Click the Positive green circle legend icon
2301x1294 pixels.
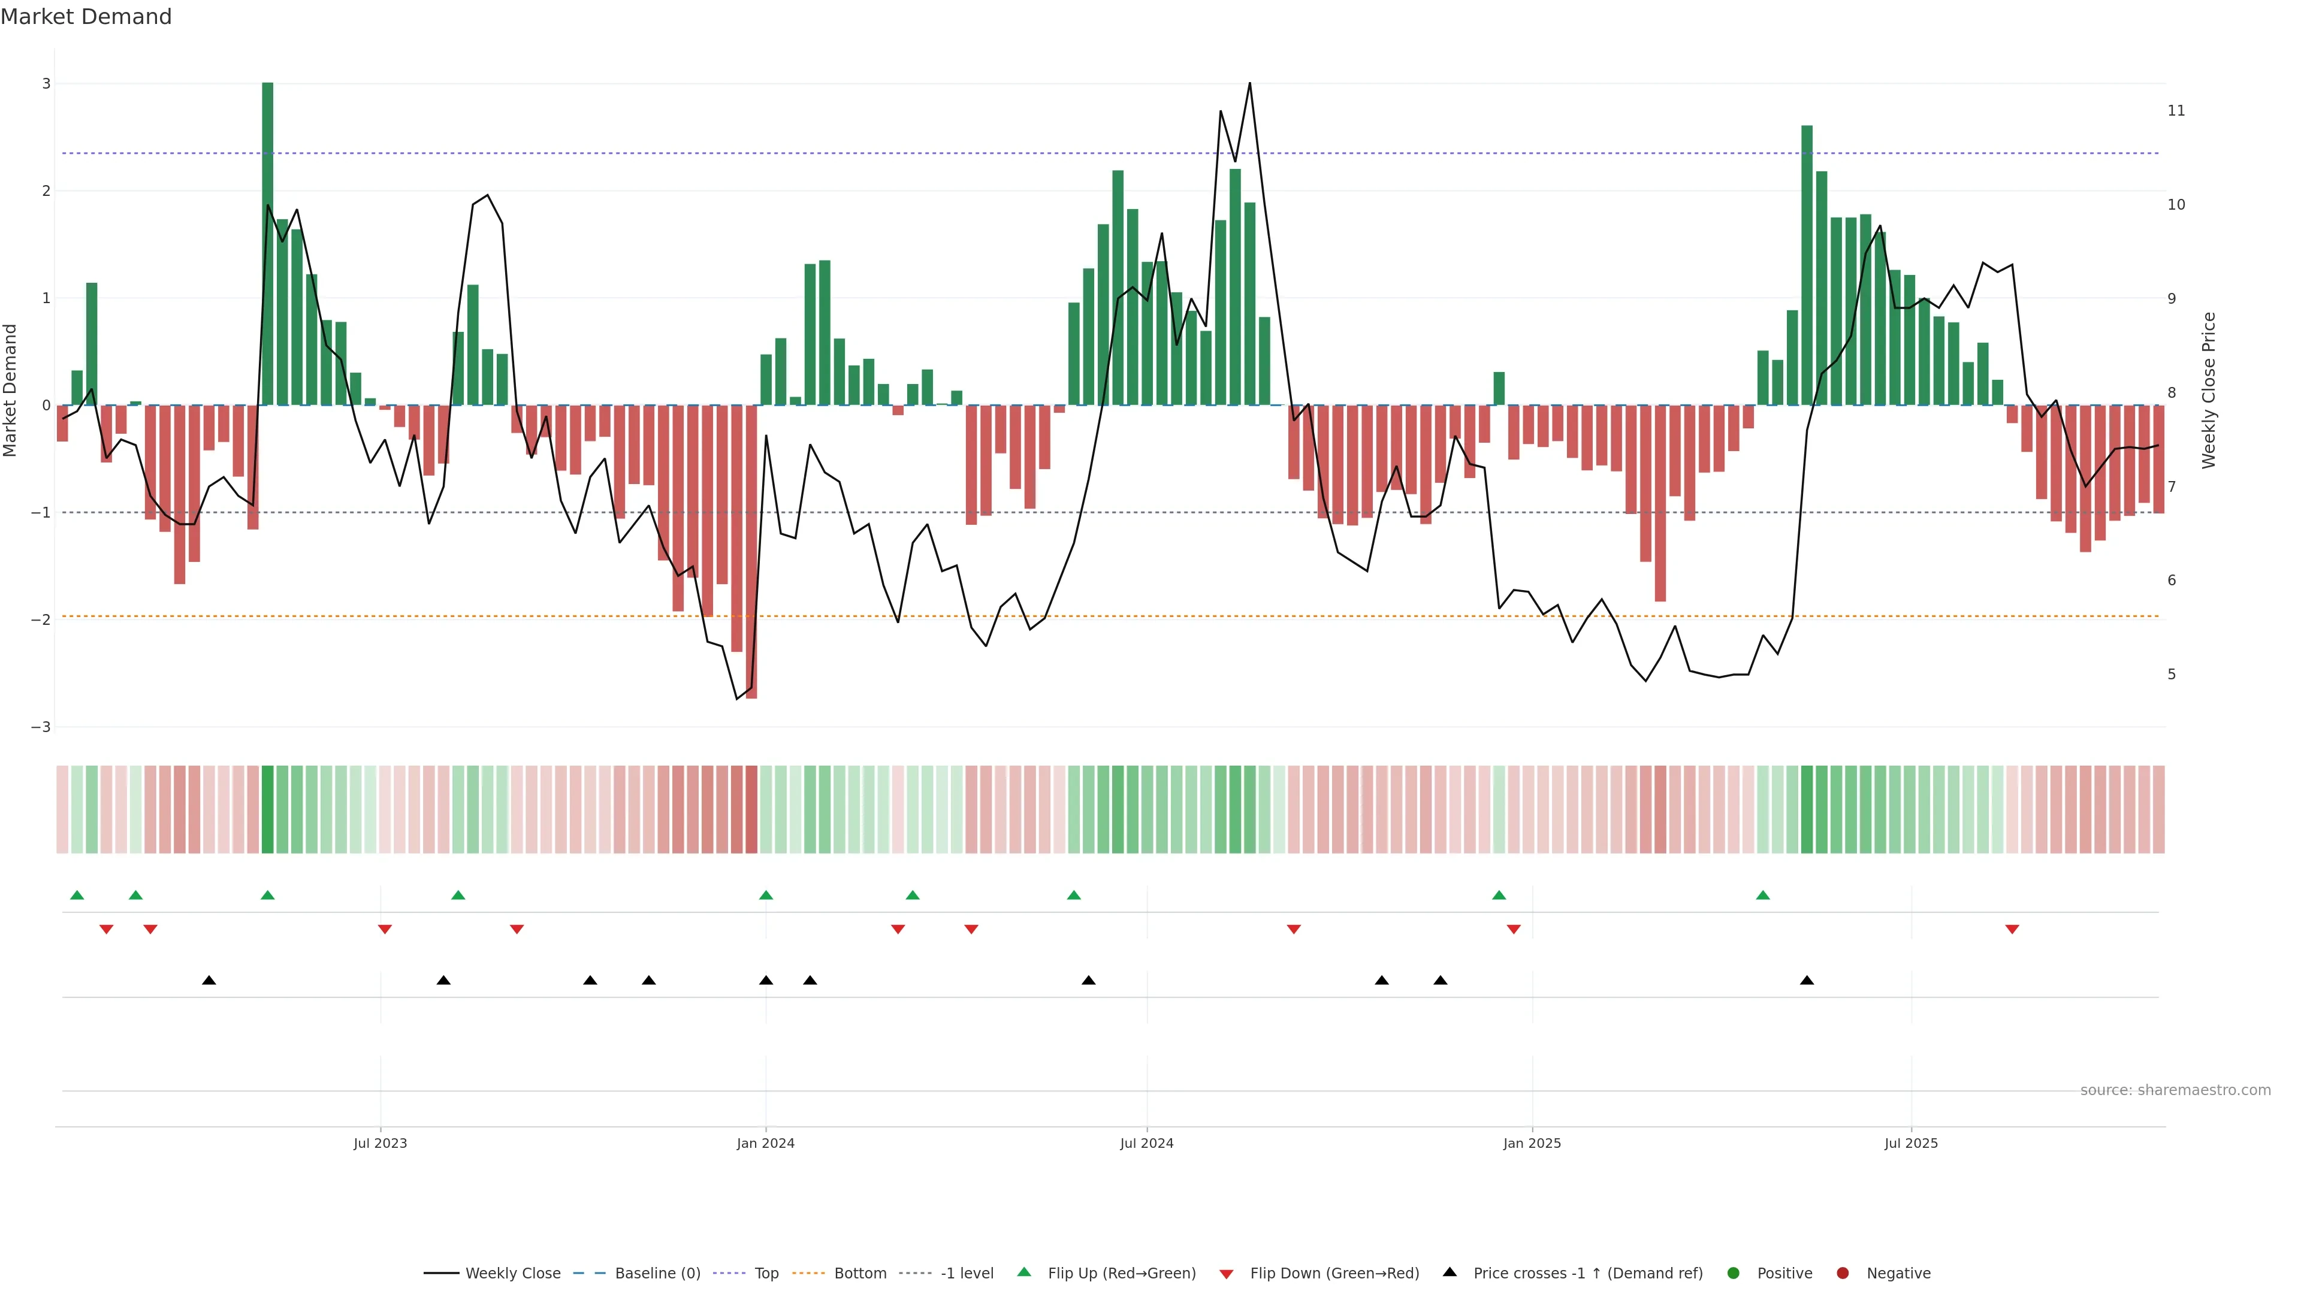point(1734,1274)
